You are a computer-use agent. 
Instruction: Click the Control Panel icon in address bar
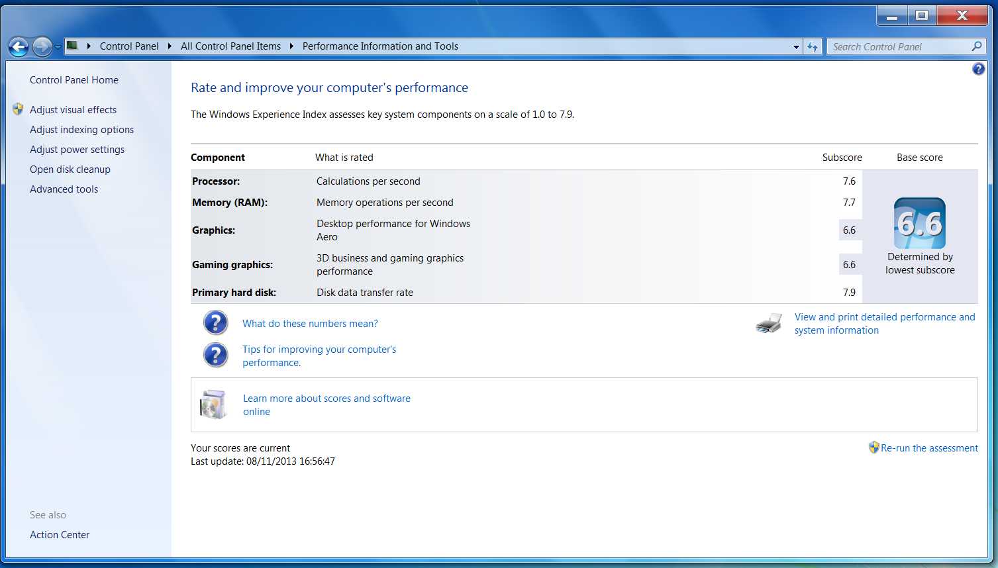(72, 46)
